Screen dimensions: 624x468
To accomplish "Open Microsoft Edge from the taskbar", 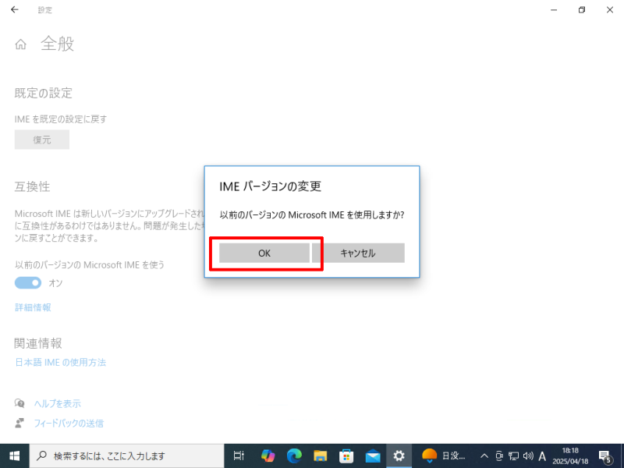I will 294,456.
